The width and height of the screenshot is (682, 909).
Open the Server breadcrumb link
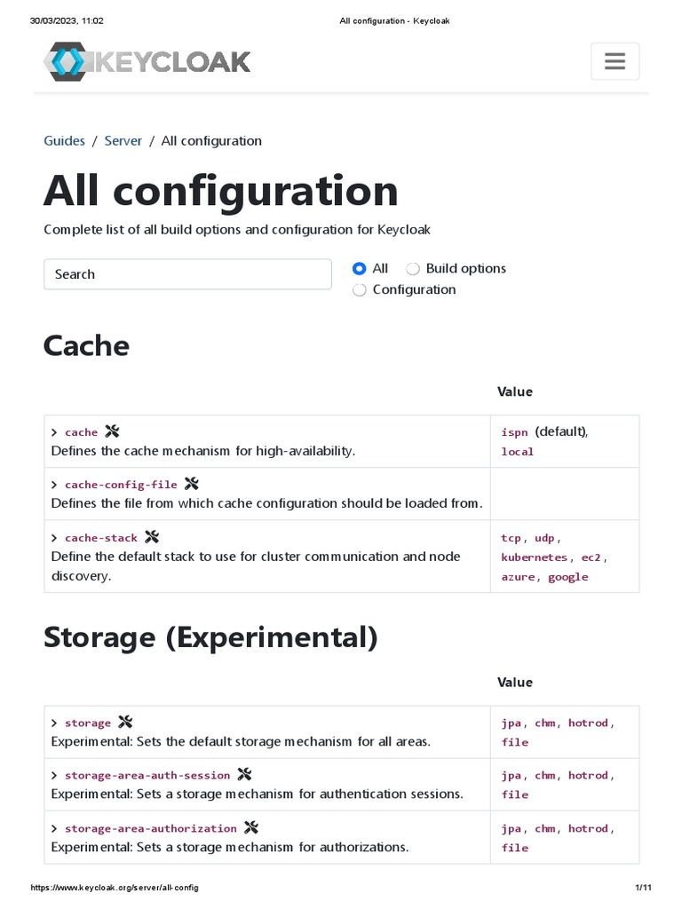[x=123, y=140]
